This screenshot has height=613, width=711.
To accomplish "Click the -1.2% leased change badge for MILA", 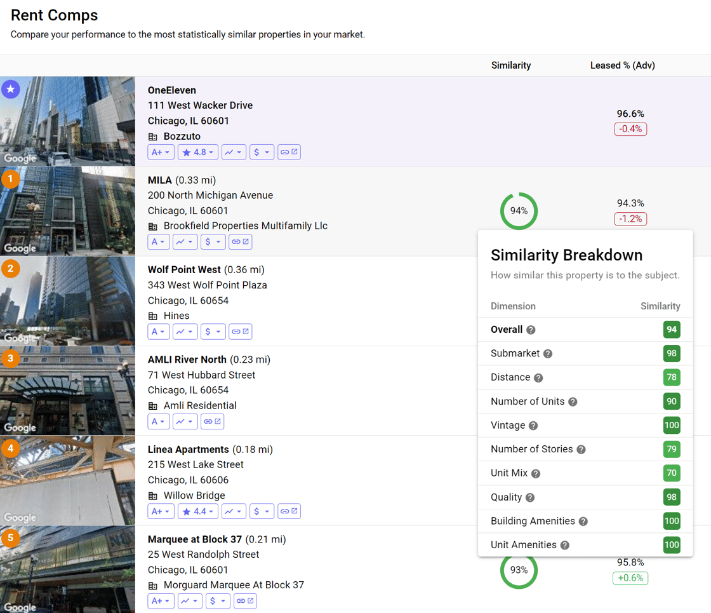I will tap(630, 219).
